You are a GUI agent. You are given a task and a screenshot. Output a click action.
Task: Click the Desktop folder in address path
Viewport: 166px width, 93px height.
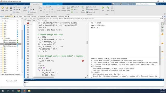pos(60,17)
